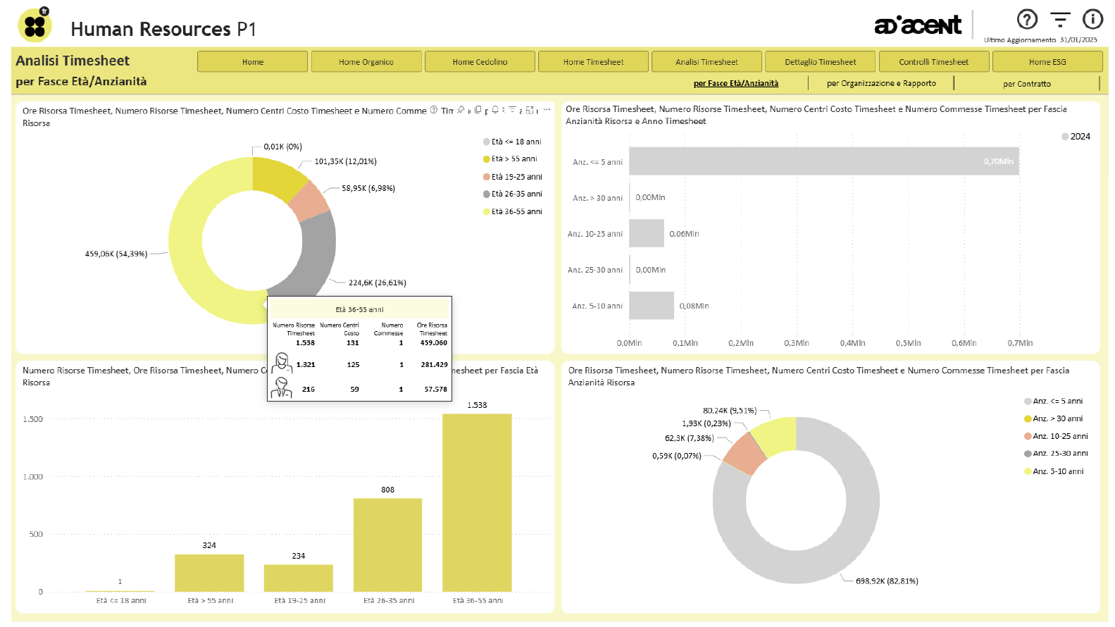Set alert with the bell icon
This screenshot has height=627, width=1115.
495,110
